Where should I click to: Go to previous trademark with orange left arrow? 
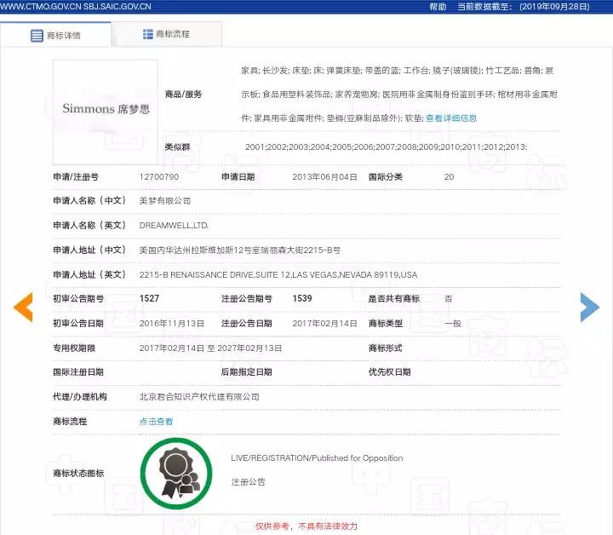click(x=23, y=307)
